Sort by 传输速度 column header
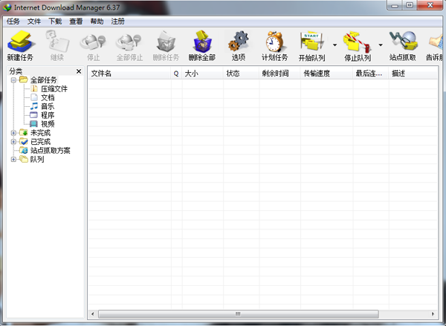The height and width of the screenshot is (326, 446). point(326,74)
